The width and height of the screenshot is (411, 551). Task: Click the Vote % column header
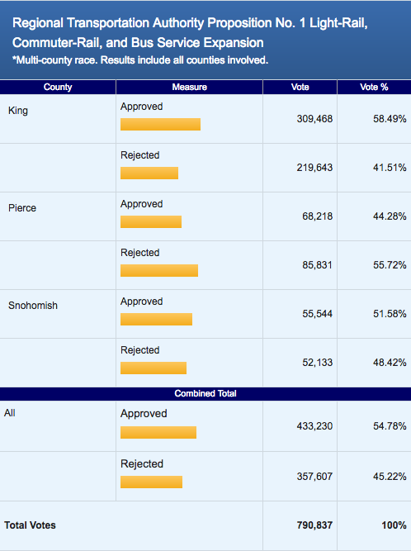pyautogui.click(x=374, y=87)
